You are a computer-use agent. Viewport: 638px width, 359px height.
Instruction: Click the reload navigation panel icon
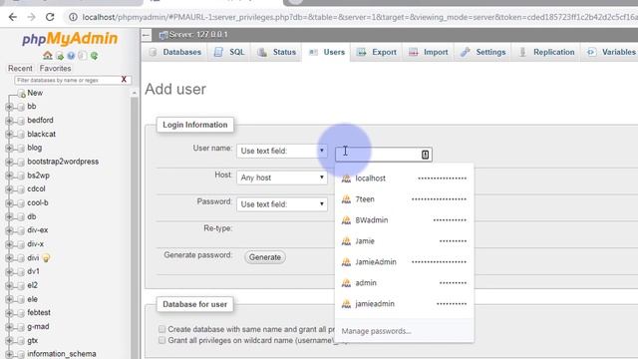coord(94,56)
